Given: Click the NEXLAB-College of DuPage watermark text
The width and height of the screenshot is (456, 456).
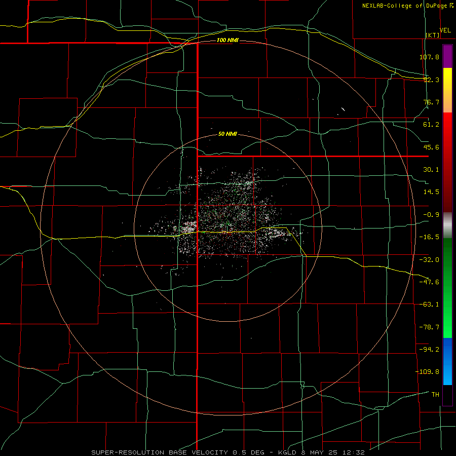Looking at the screenshot, I should coord(408,6).
